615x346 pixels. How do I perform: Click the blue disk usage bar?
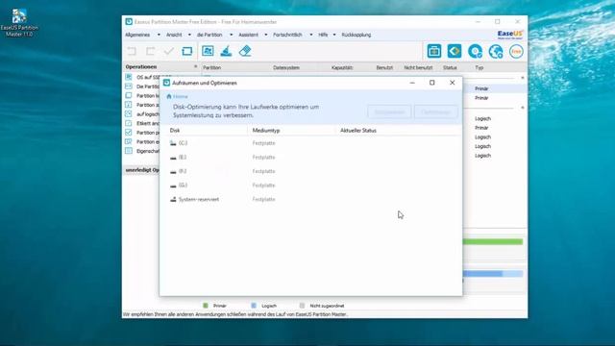point(493,274)
